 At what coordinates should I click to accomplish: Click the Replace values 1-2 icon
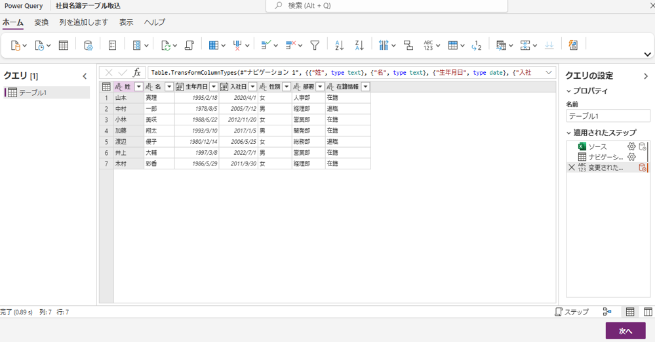477,45
